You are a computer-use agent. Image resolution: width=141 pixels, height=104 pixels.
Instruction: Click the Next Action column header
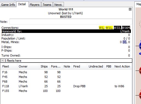tap(122, 66)
